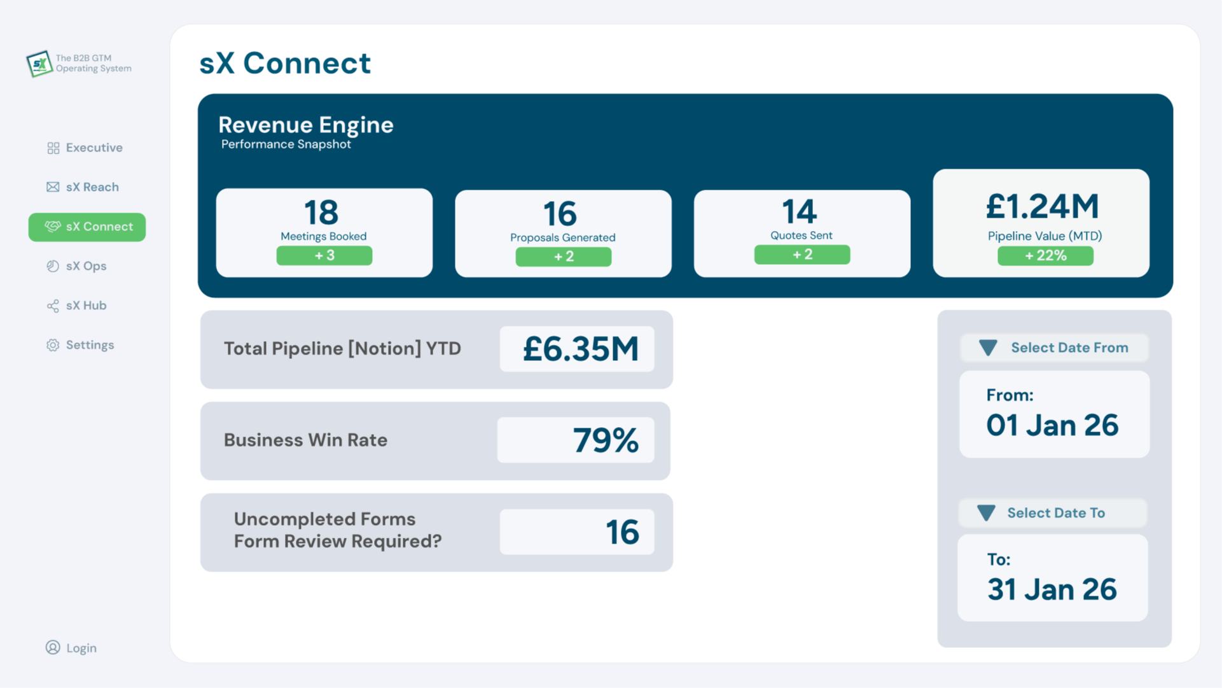Click the sX Ops pie chart icon
Screen dimensions: 1222x688
click(x=53, y=266)
